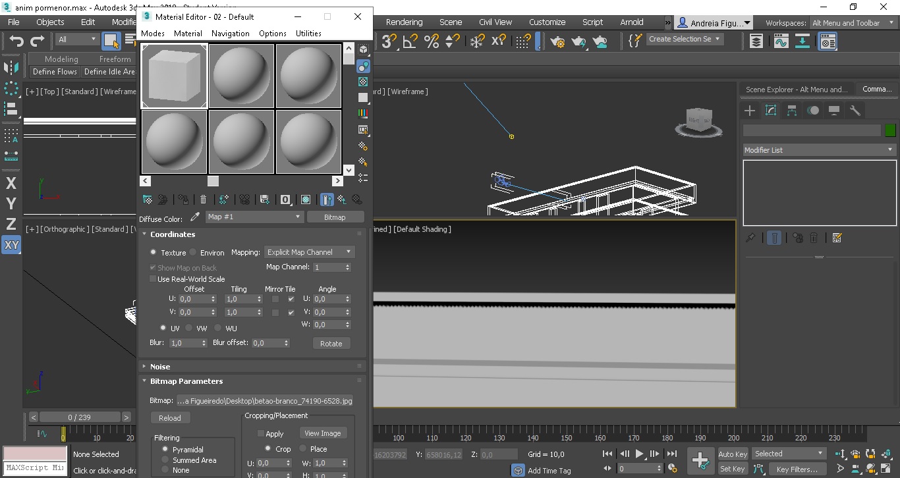Screen dimensions: 900x478
Task: Select Texture radio button
Action: tap(154, 252)
